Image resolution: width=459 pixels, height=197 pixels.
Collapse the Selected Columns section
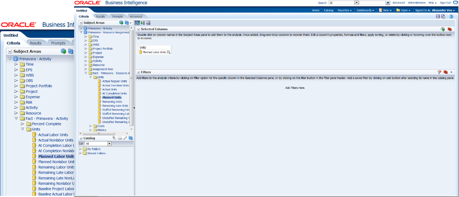coord(138,29)
